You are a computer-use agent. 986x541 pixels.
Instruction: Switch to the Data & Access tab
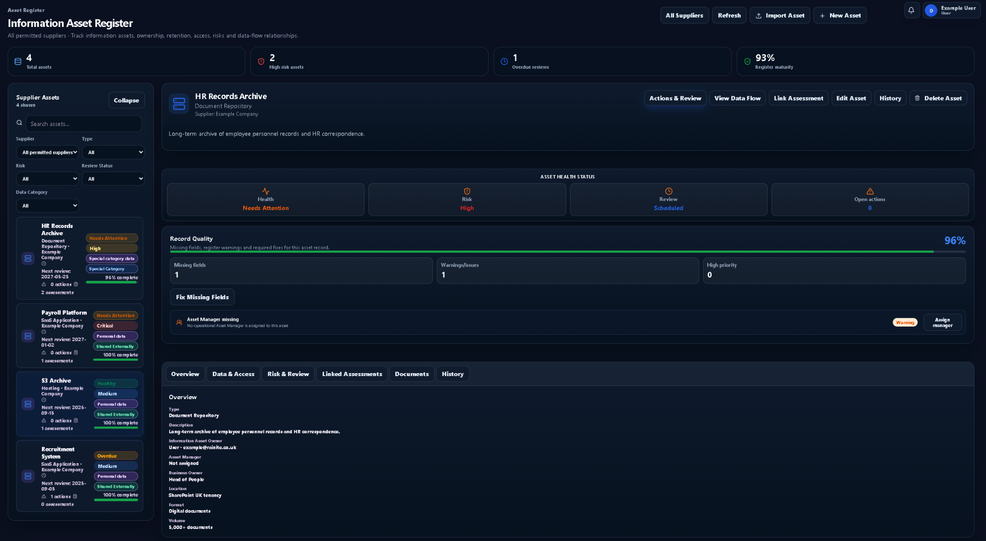click(x=233, y=374)
